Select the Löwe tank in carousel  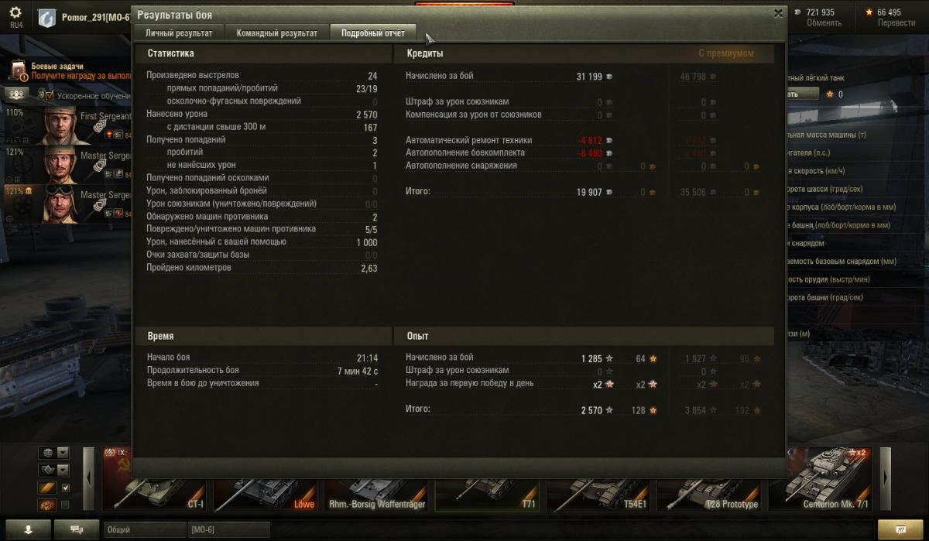coord(266,480)
